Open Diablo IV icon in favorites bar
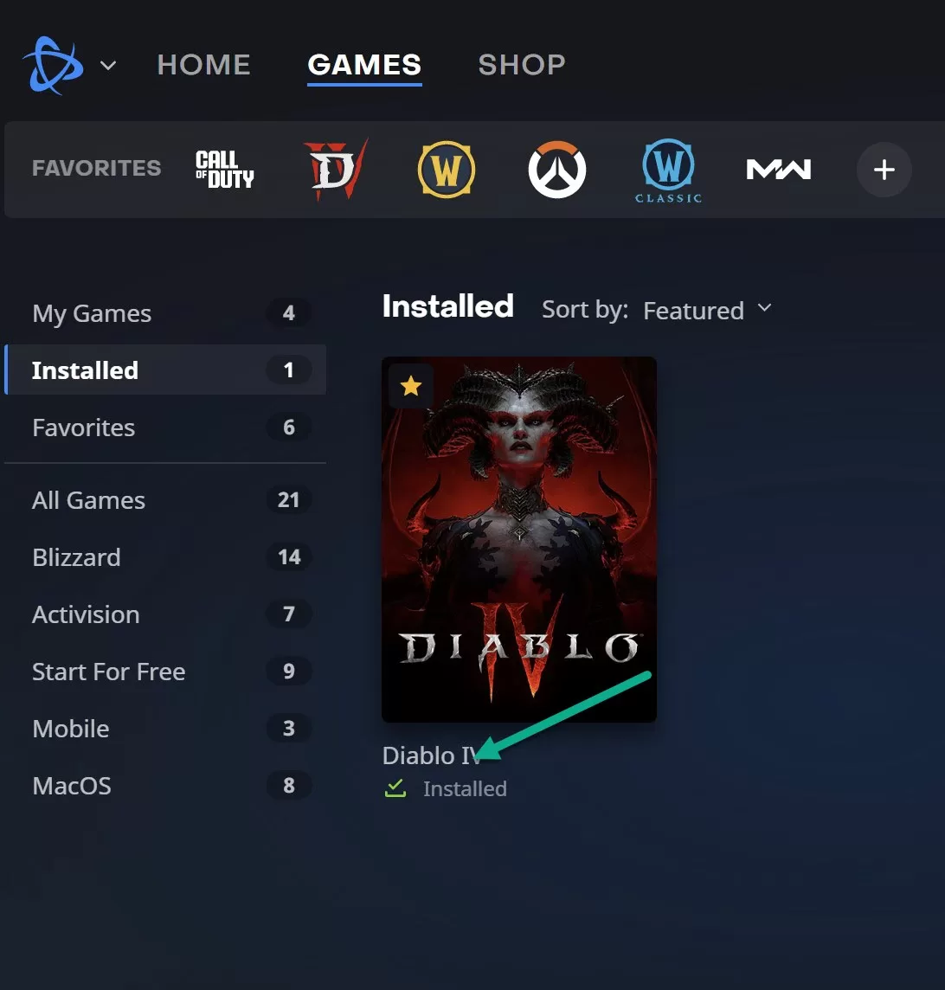Screen dimensions: 945x990 [x=336, y=170]
